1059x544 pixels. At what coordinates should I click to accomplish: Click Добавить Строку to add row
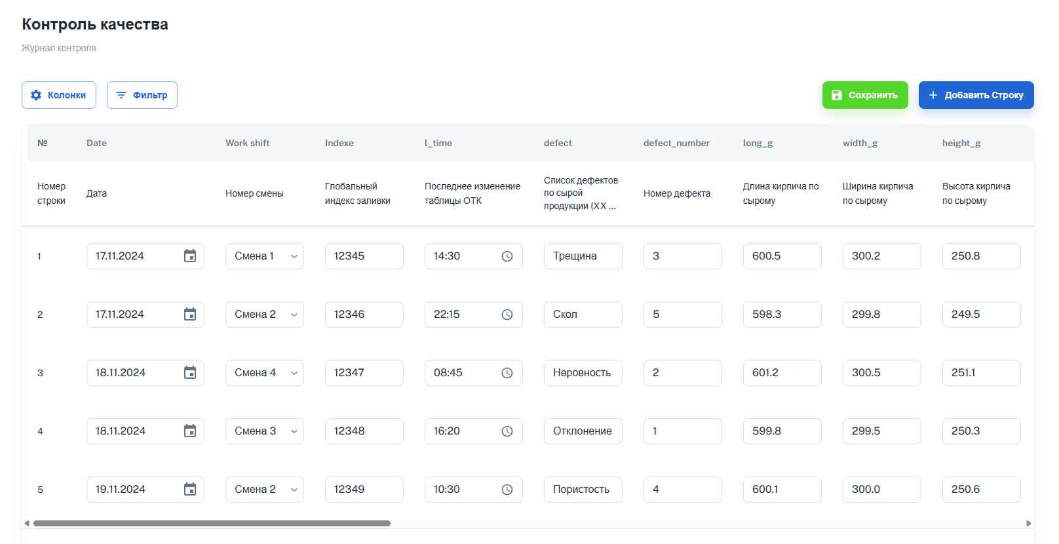pos(976,95)
